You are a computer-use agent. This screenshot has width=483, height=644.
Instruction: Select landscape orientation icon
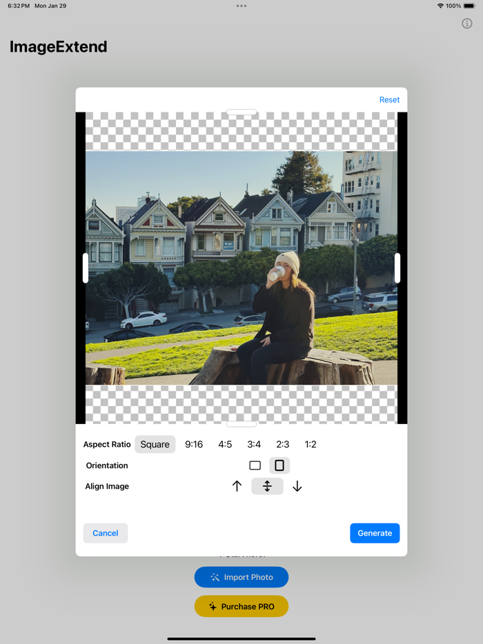[x=255, y=465]
